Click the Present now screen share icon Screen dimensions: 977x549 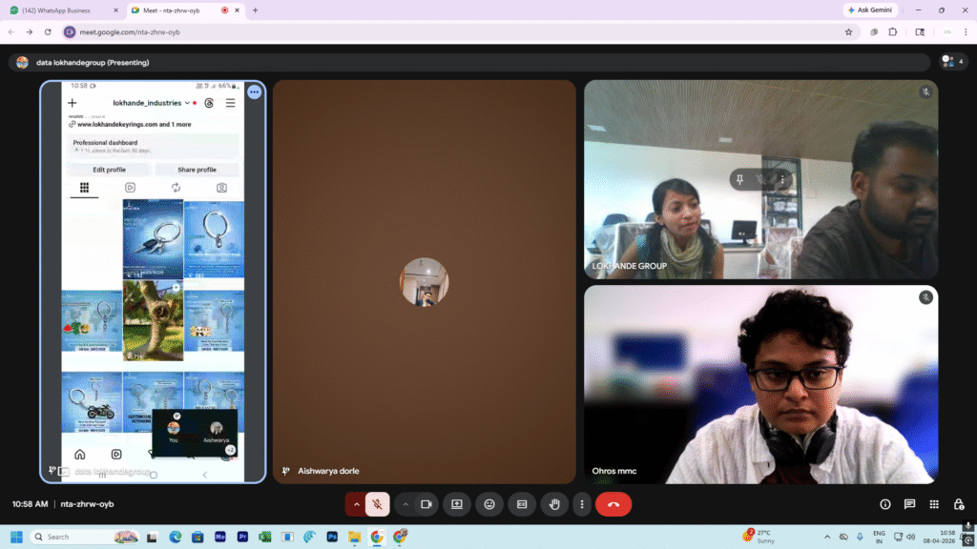tap(457, 504)
